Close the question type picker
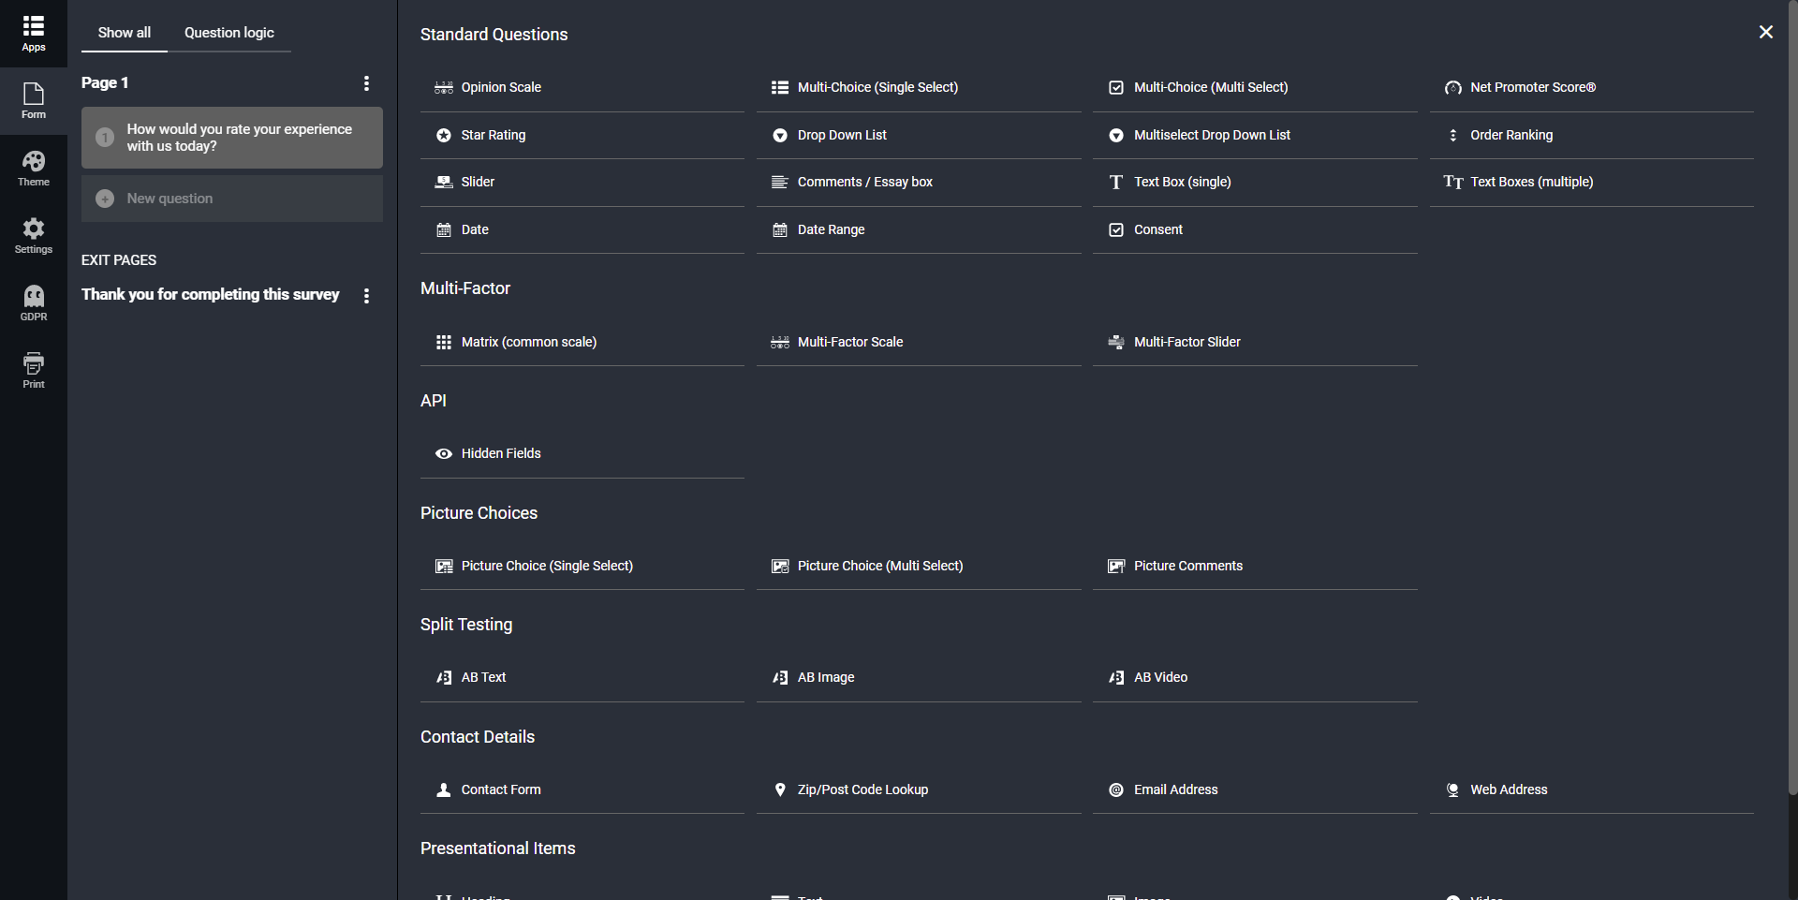1798x900 pixels. click(1766, 32)
